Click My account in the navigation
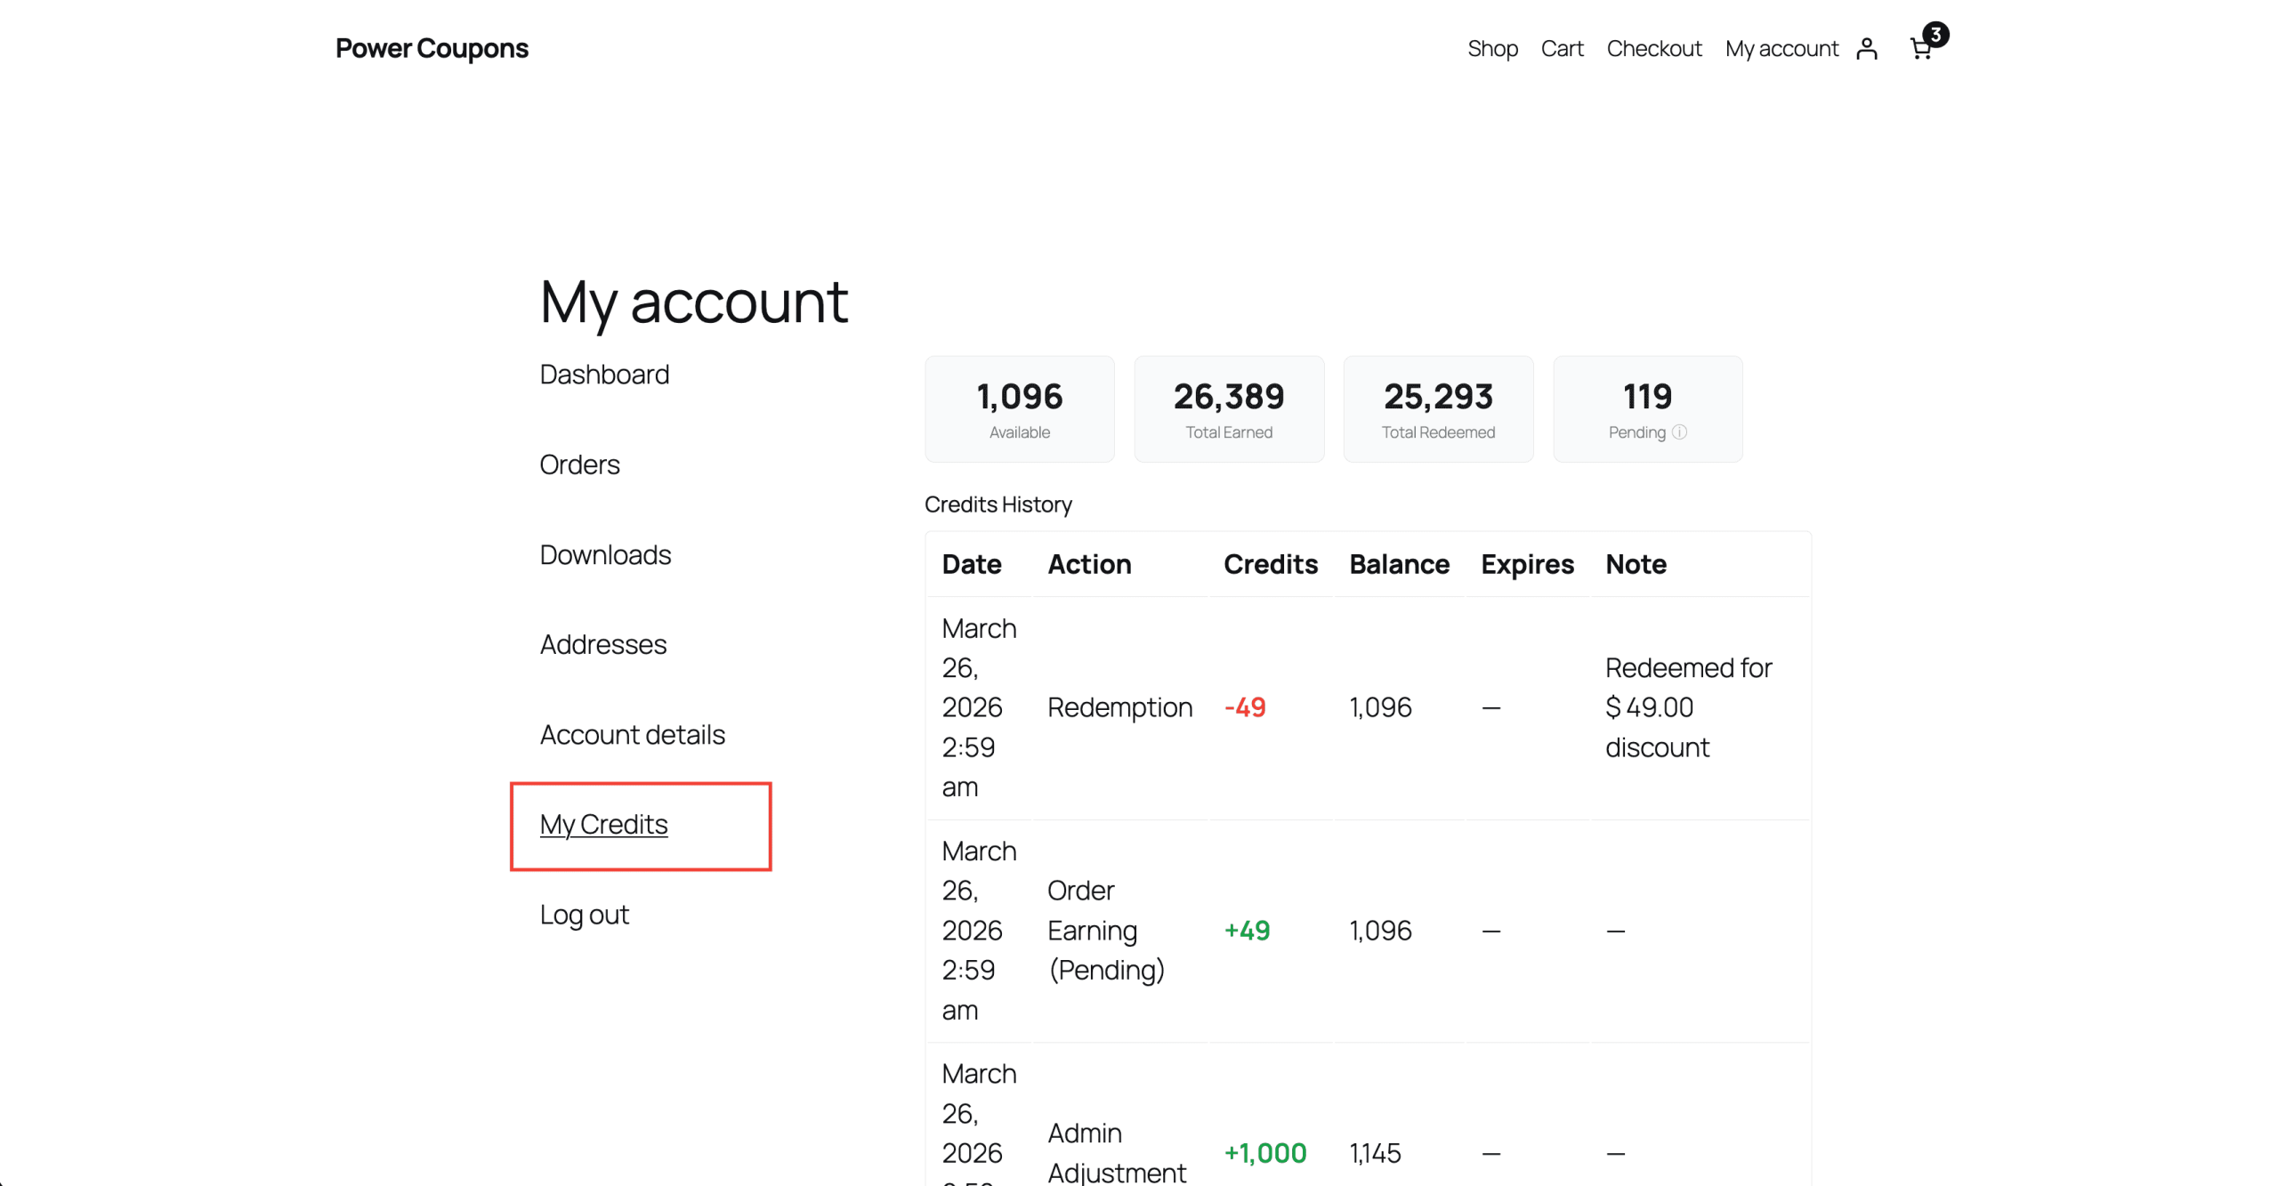Viewport: 2278px width, 1186px height. pyautogui.click(x=1781, y=49)
